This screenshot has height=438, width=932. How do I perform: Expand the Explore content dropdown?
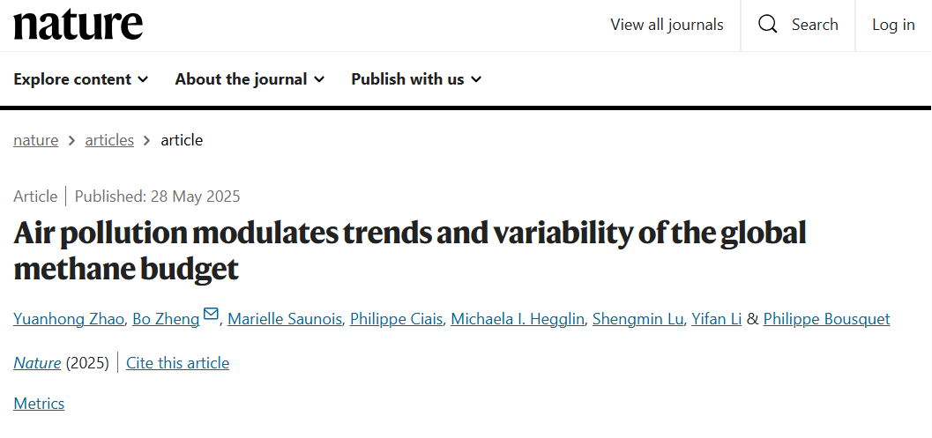(80, 79)
